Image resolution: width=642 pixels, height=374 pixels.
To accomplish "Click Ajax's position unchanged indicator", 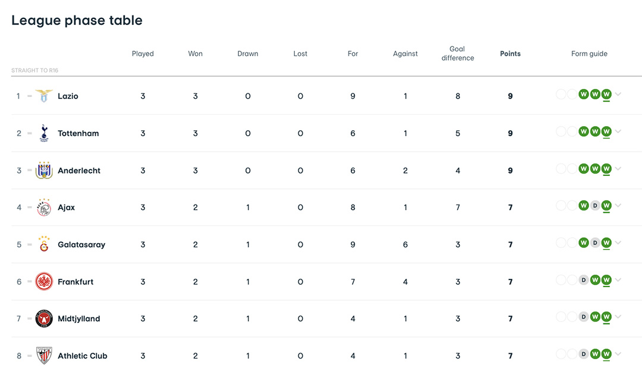I will [x=30, y=208].
